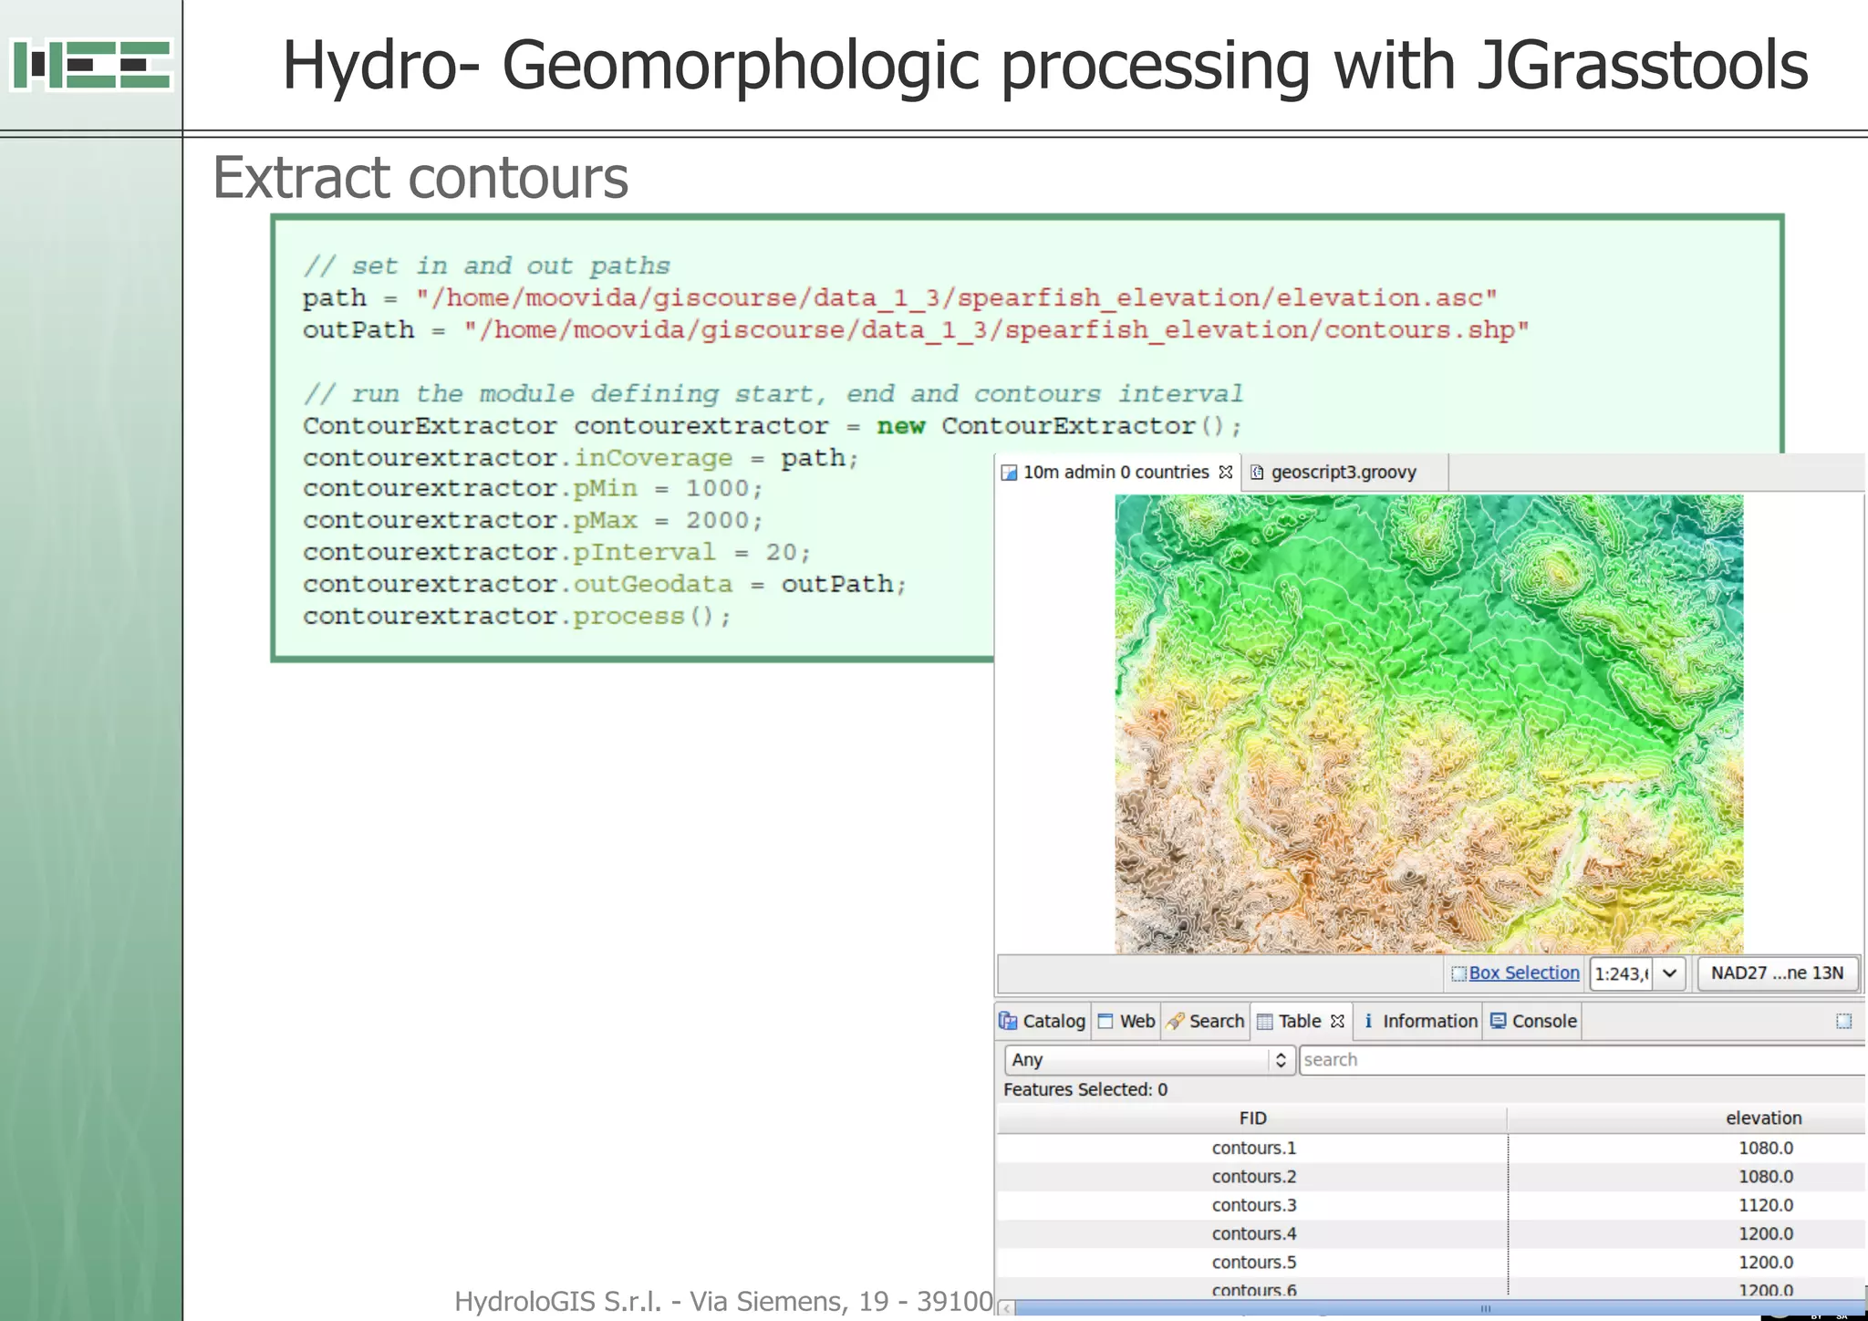
Task: Open the Search tab
Action: coord(1205,1021)
